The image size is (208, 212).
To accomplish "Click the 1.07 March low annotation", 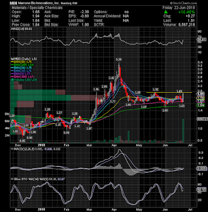I will pos(89,129).
